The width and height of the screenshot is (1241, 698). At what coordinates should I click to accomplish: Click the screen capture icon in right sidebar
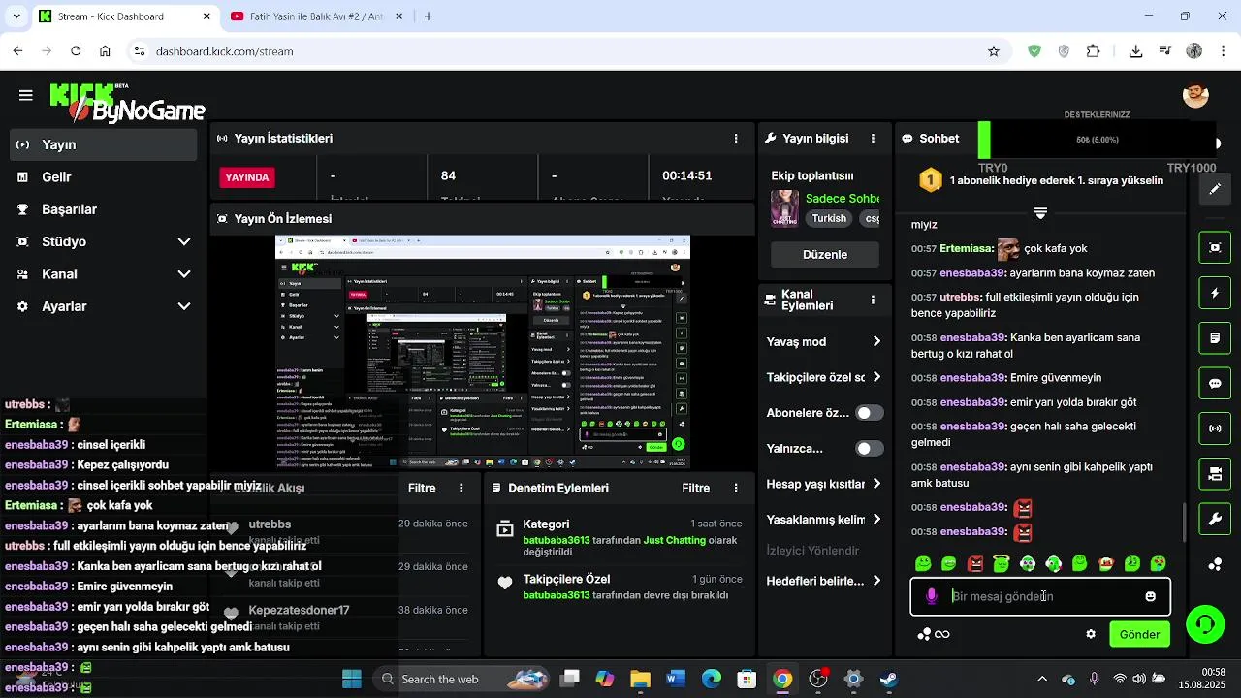pyautogui.click(x=1215, y=247)
